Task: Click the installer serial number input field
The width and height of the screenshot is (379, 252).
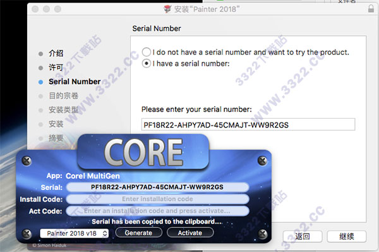Action: [x=248, y=124]
